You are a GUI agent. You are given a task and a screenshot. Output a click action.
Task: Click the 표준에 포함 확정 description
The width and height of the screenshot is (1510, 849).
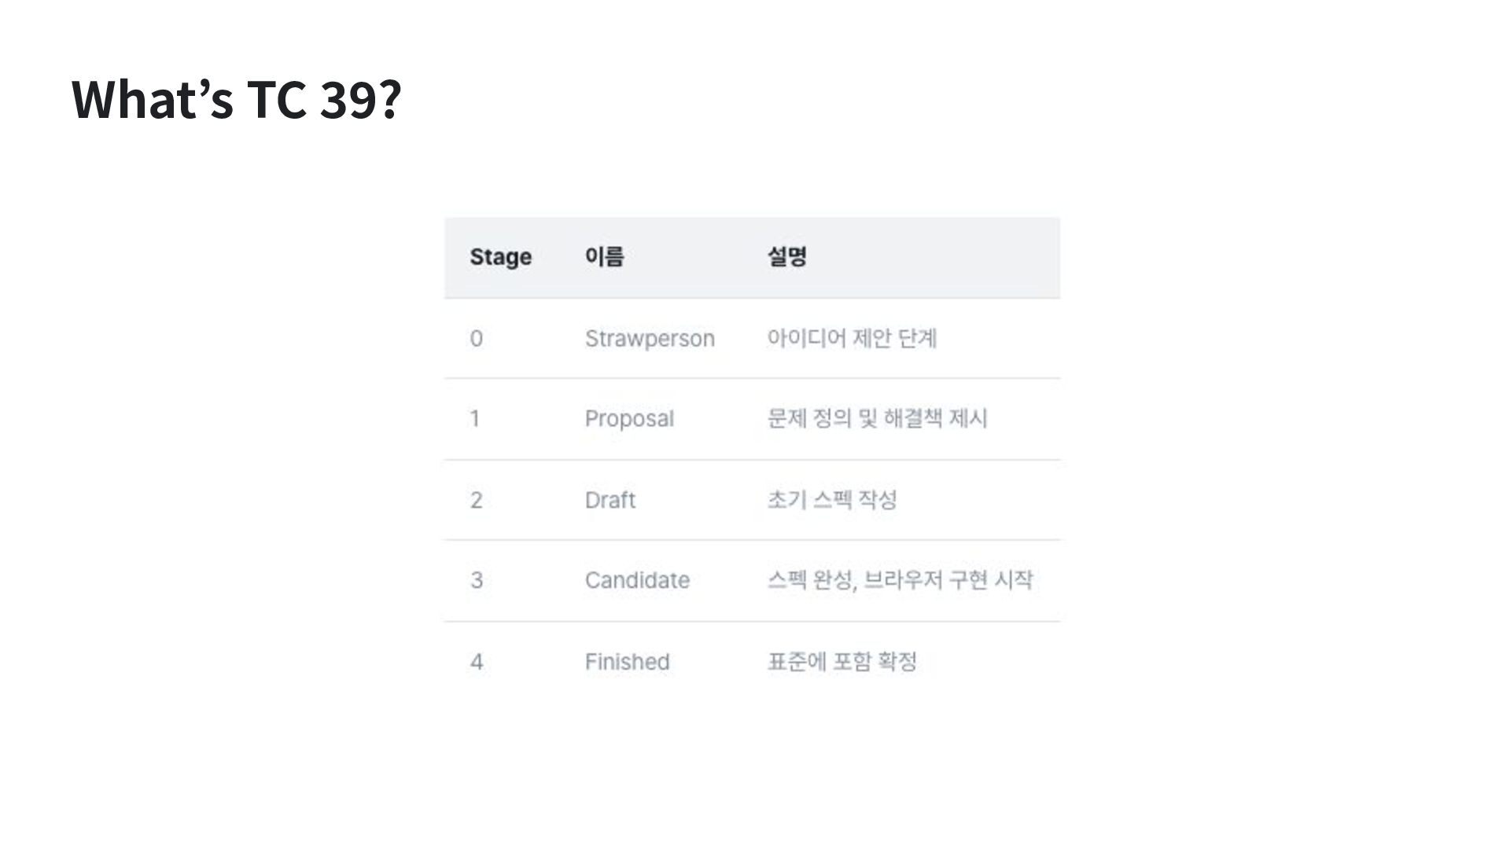click(842, 662)
